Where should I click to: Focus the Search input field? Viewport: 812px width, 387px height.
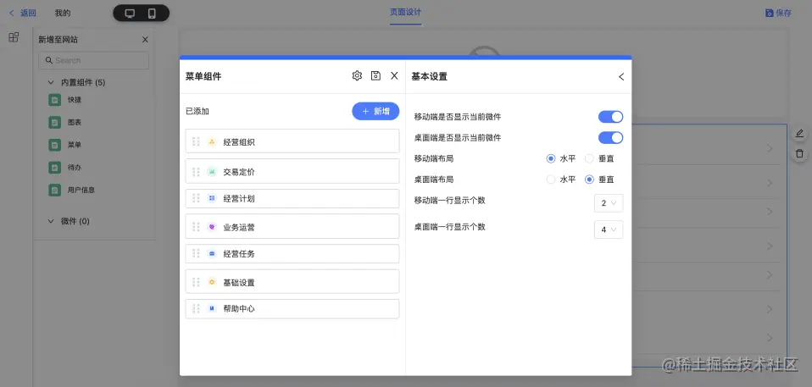(x=94, y=60)
